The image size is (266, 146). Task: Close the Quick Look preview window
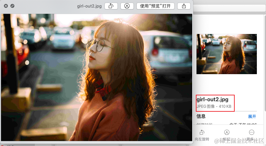tap(6, 6)
